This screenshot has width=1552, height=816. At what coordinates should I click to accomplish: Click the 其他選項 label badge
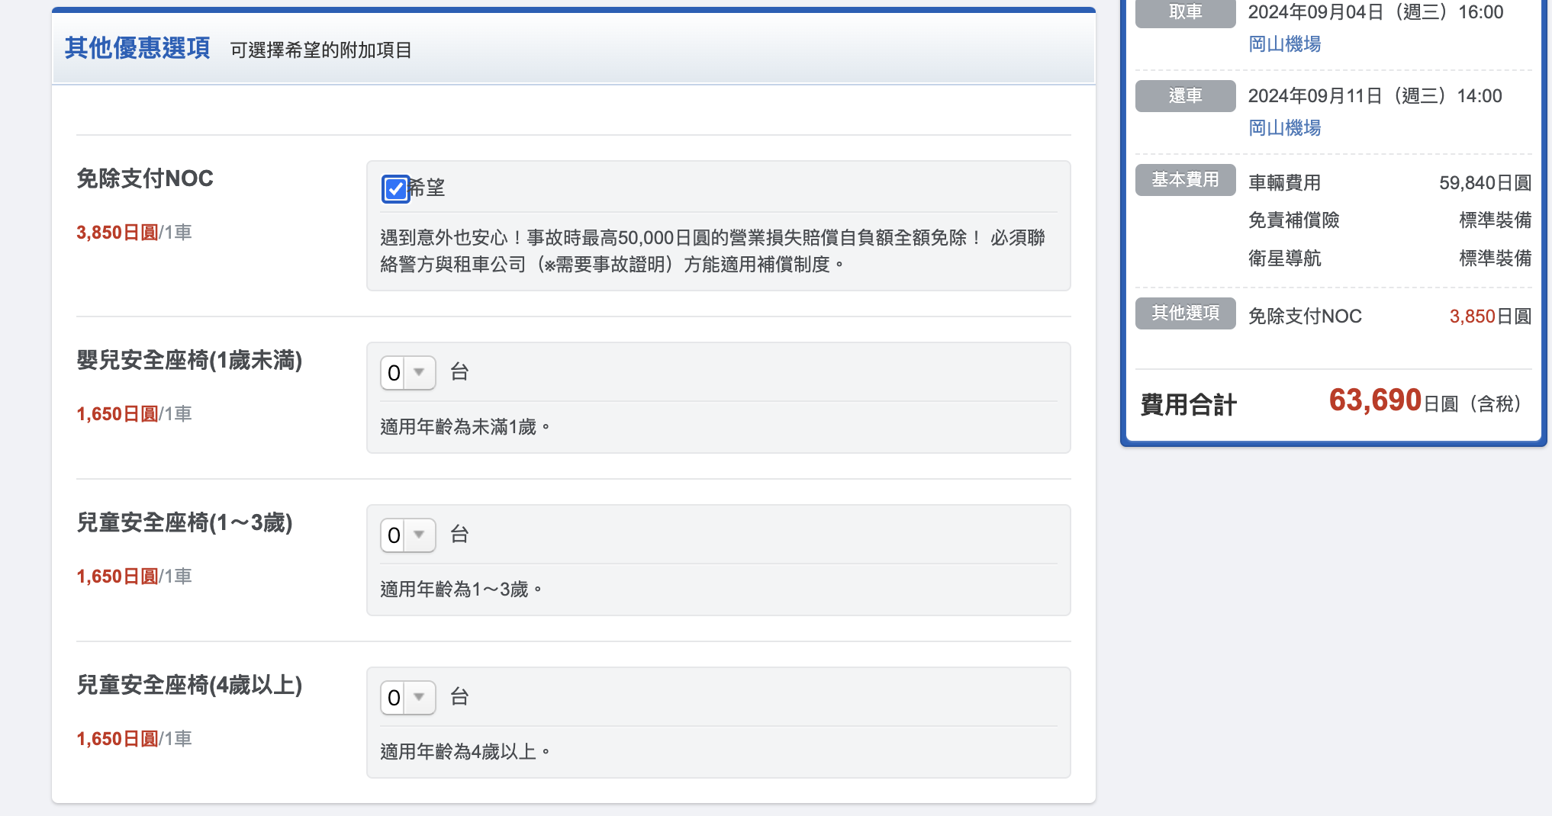click(x=1185, y=313)
